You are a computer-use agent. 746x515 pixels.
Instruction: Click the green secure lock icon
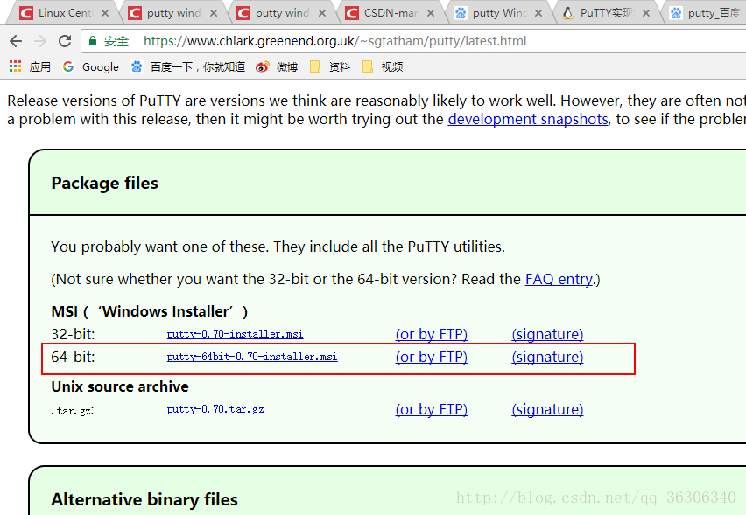tap(93, 41)
